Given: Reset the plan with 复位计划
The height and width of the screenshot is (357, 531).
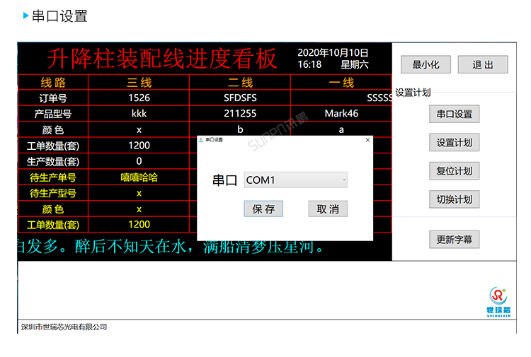Looking at the screenshot, I should pyautogui.click(x=454, y=170).
